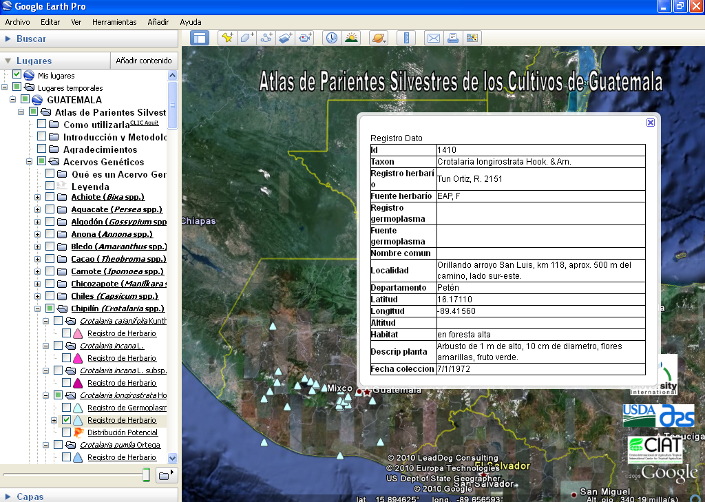Add a placemark with the pushpin tool

click(x=227, y=38)
